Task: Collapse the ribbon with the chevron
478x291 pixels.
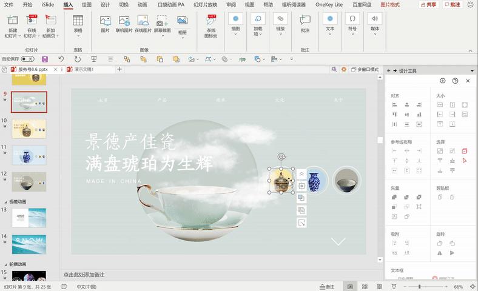Action: coord(471,50)
